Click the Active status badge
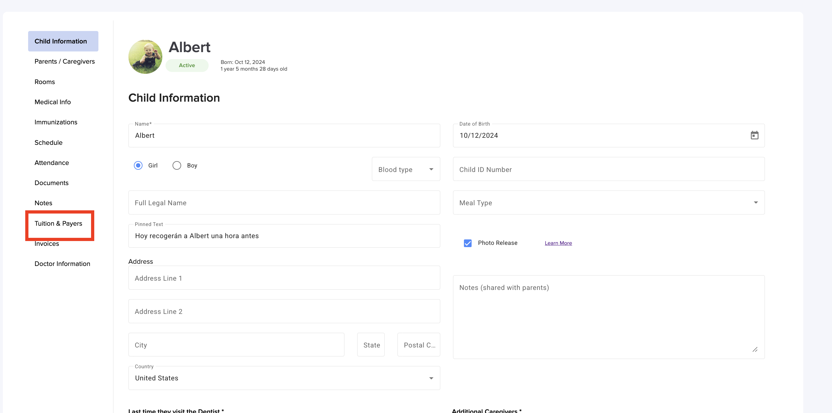832x413 pixels. tap(187, 65)
